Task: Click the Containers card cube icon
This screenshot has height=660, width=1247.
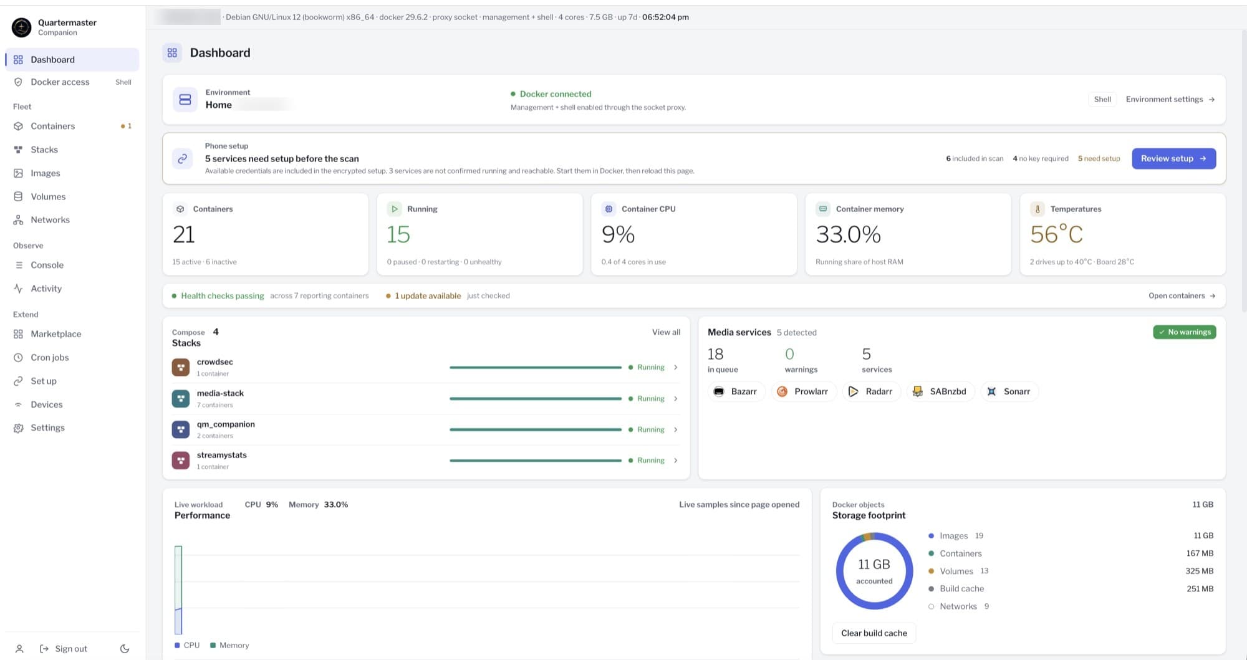Action: 180,209
